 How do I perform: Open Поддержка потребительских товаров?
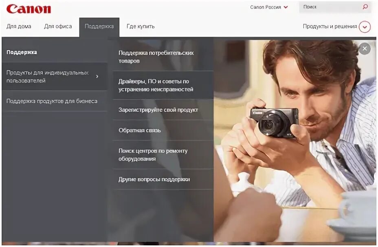pos(156,56)
